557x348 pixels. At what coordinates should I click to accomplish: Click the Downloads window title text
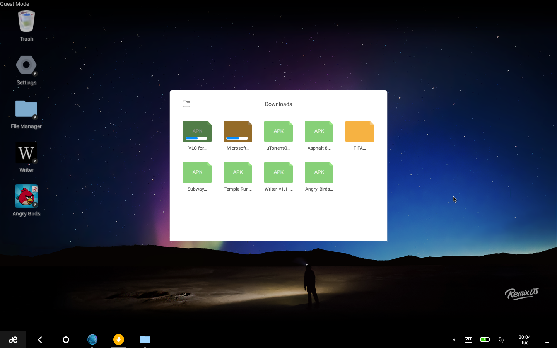coord(278,104)
